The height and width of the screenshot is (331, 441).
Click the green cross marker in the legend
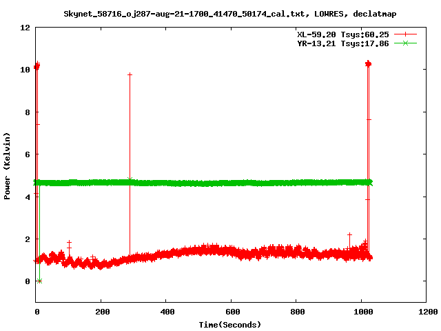(x=405, y=43)
